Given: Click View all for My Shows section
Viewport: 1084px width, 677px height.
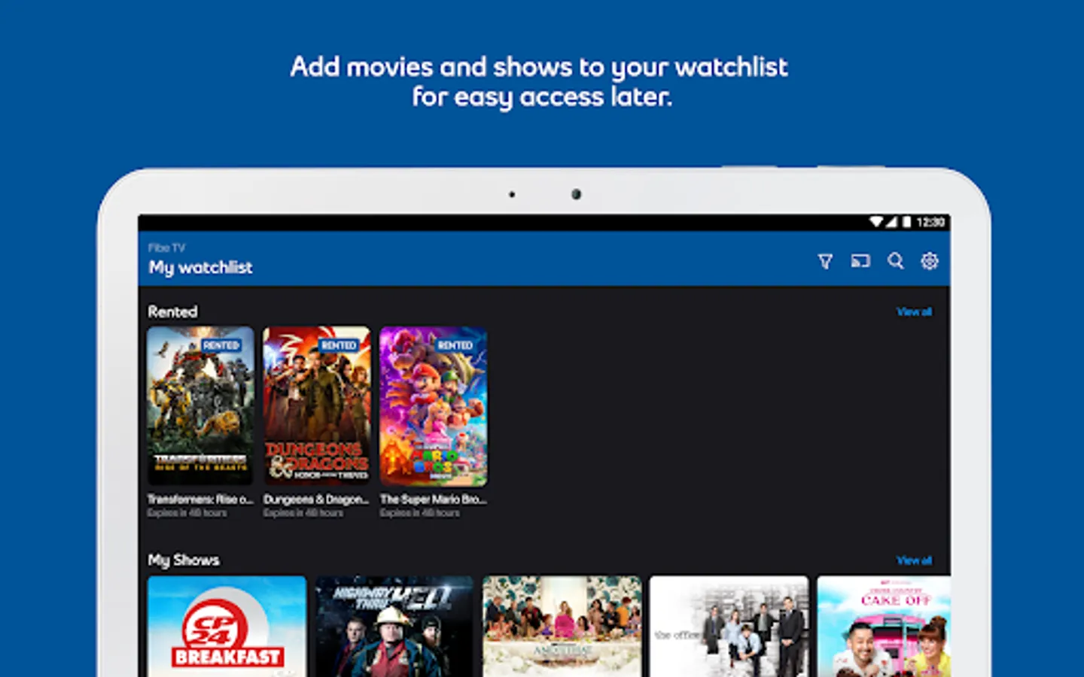Looking at the screenshot, I should click(914, 560).
